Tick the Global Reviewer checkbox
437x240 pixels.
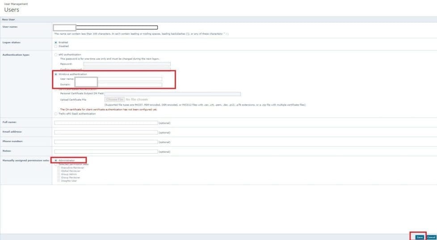point(59,171)
